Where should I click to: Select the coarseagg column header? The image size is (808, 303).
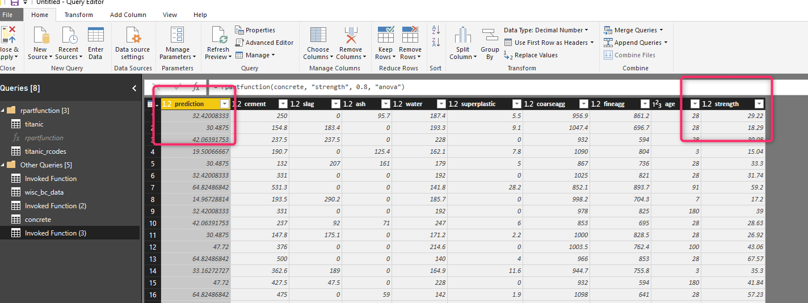[555, 104]
